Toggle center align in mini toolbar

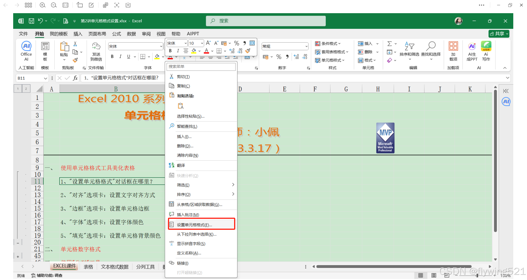click(x=186, y=51)
